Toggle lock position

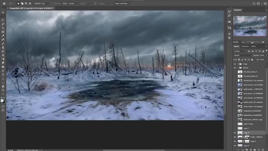[x=245, y=60]
